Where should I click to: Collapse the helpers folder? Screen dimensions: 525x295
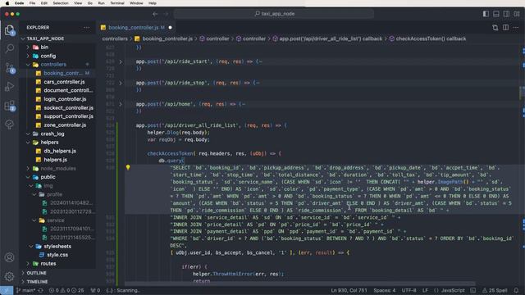click(49, 142)
